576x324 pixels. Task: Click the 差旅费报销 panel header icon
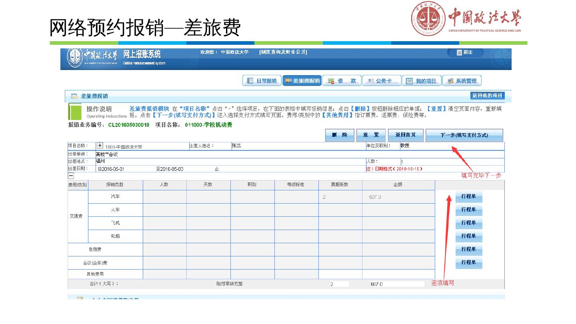pyautogui.click(x=74, y=96)
